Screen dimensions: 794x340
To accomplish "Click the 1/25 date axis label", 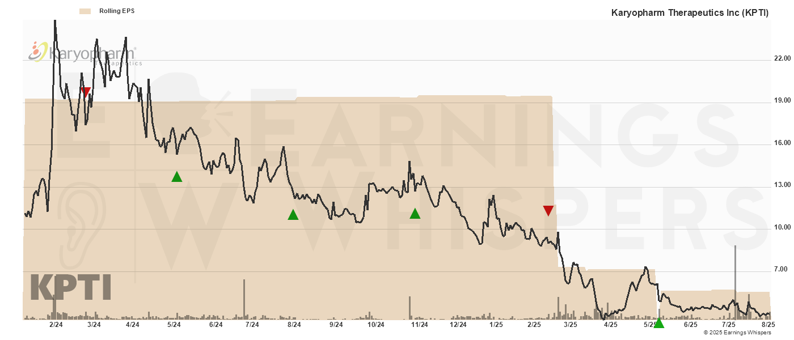I will (x=496, y=325).
